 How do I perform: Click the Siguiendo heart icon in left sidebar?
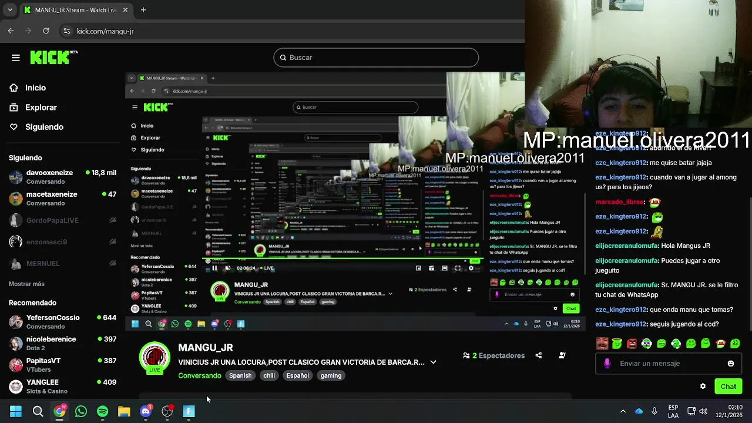click(x=14, y=127)
